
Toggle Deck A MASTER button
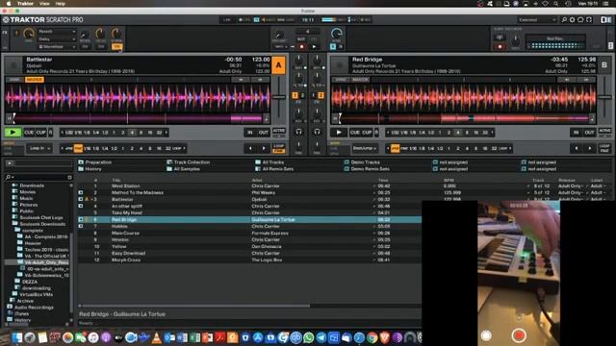(35, 80)
